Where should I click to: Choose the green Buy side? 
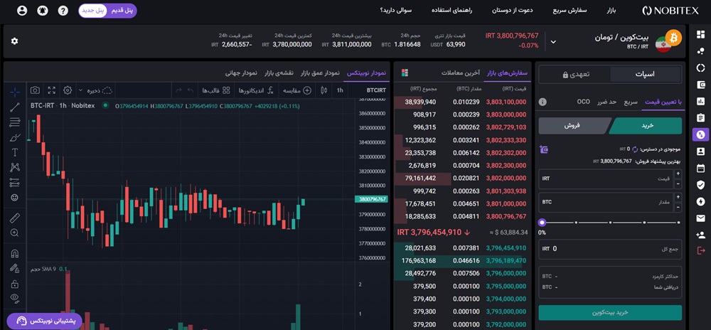point(646,126)
